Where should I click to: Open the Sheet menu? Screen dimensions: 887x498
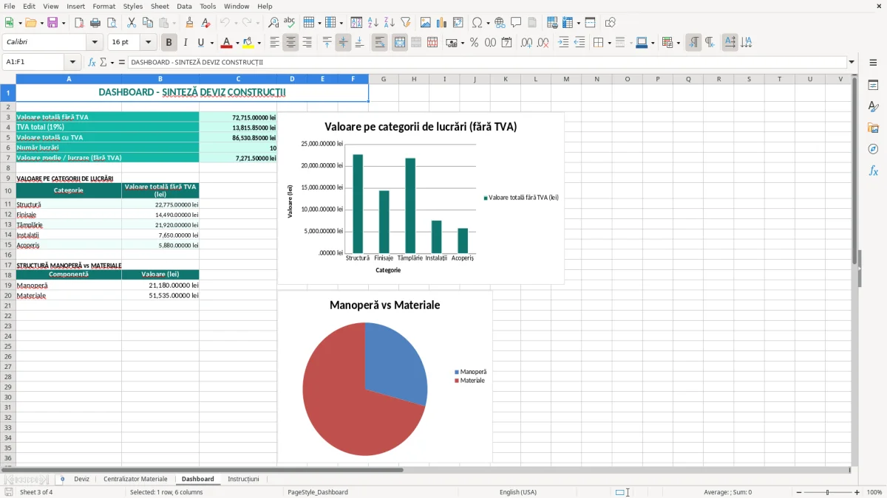point(160,6)
